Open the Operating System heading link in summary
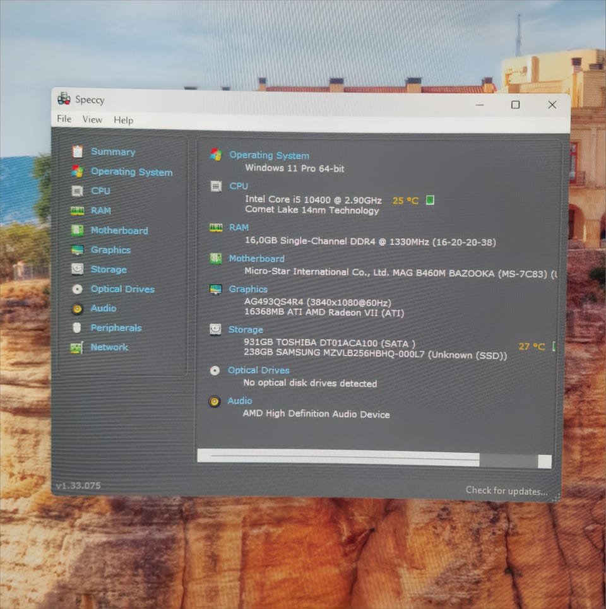The width and height of the screenshot is (606, 609). pos(269,155)
